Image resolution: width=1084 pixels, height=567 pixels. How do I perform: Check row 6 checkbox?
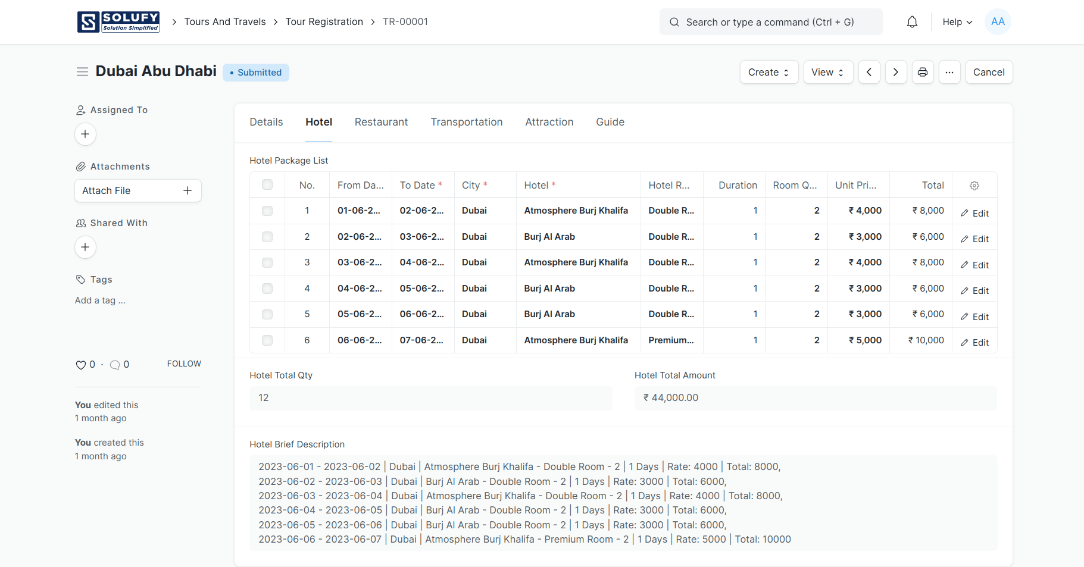click(267, 340)
